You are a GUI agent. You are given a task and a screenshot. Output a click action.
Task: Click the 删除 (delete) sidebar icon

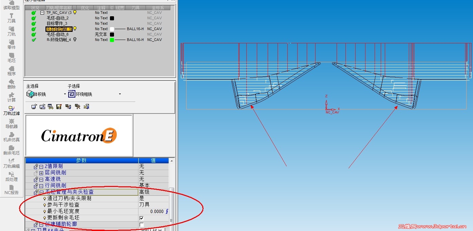coord(12,84)
